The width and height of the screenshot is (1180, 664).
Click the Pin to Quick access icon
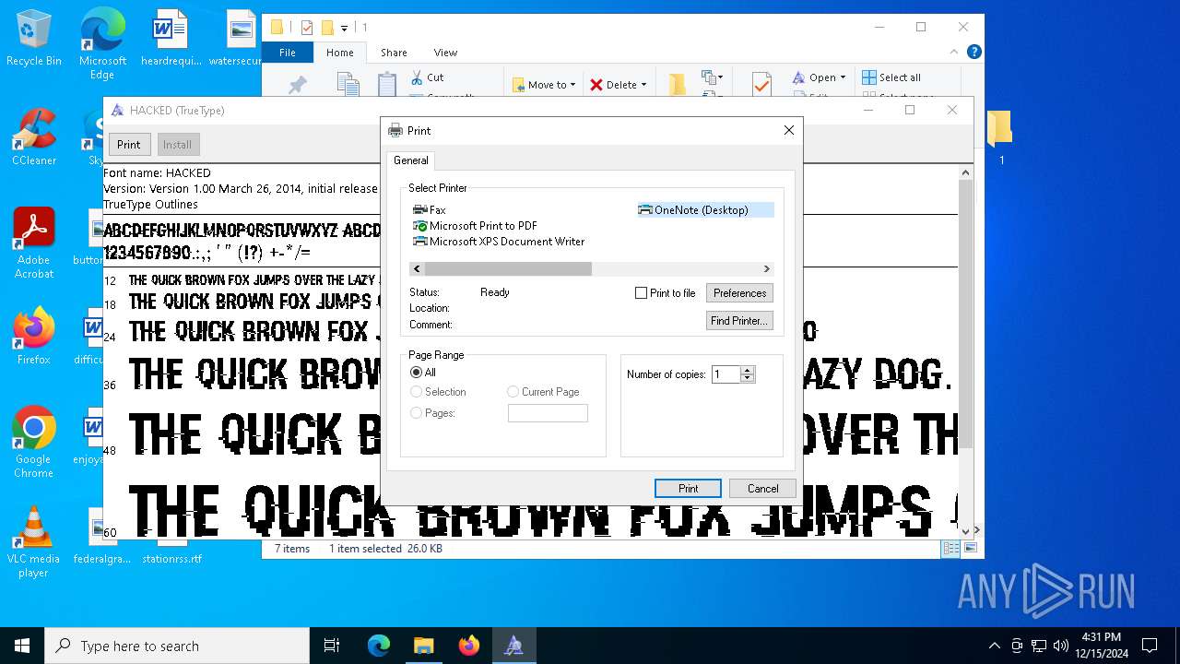pyautogui.click(x=298, y=85)
